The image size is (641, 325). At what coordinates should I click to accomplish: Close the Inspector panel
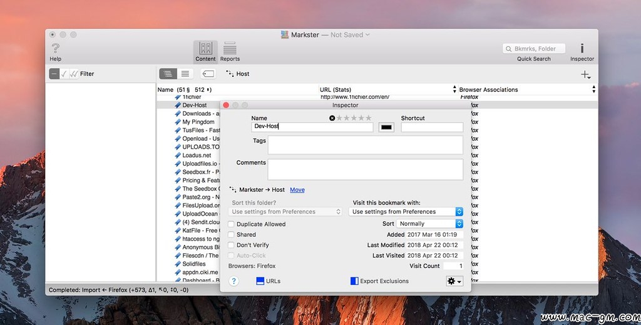point(226,106)
